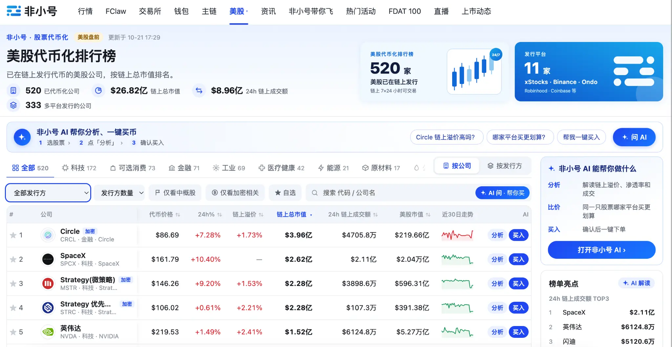Enable the 自选 favorites filter
This screenshot has height=347, width=672.
(x=285, y=193)
